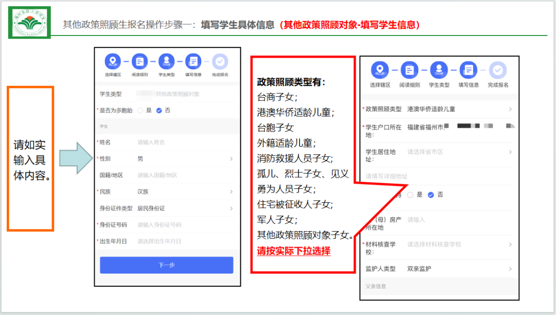The height and width of the screenshot is (315, 556).
Task: Click the 下一步 button
Action: coord(167,265)
